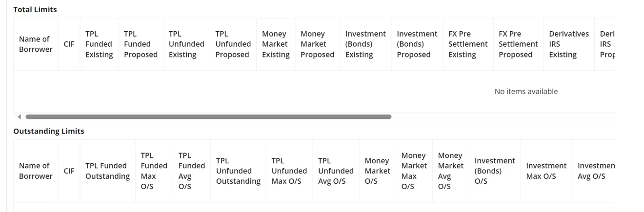Viewport: 644px width, 212px height.
Task: Click Money Market Proposed column header
Action: 317,44
